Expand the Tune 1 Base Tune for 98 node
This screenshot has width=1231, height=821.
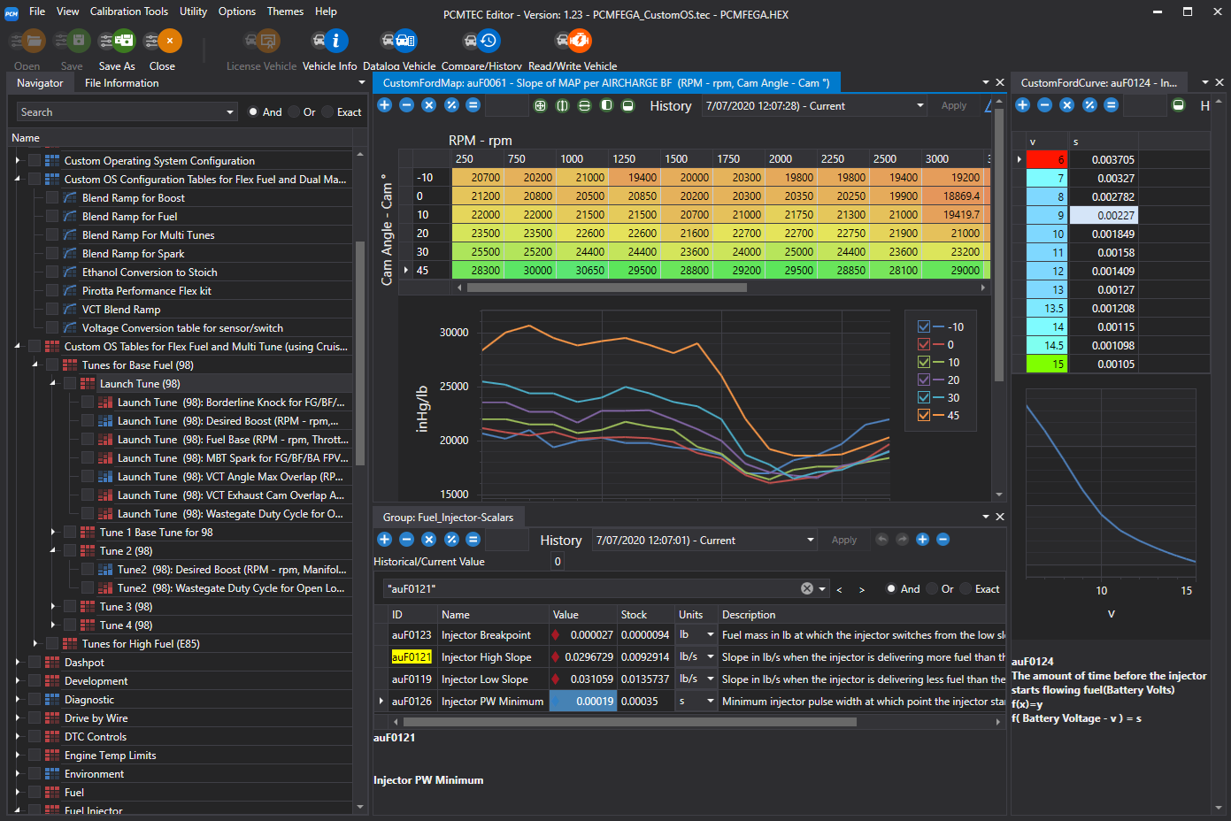click(x=53, y=532)
